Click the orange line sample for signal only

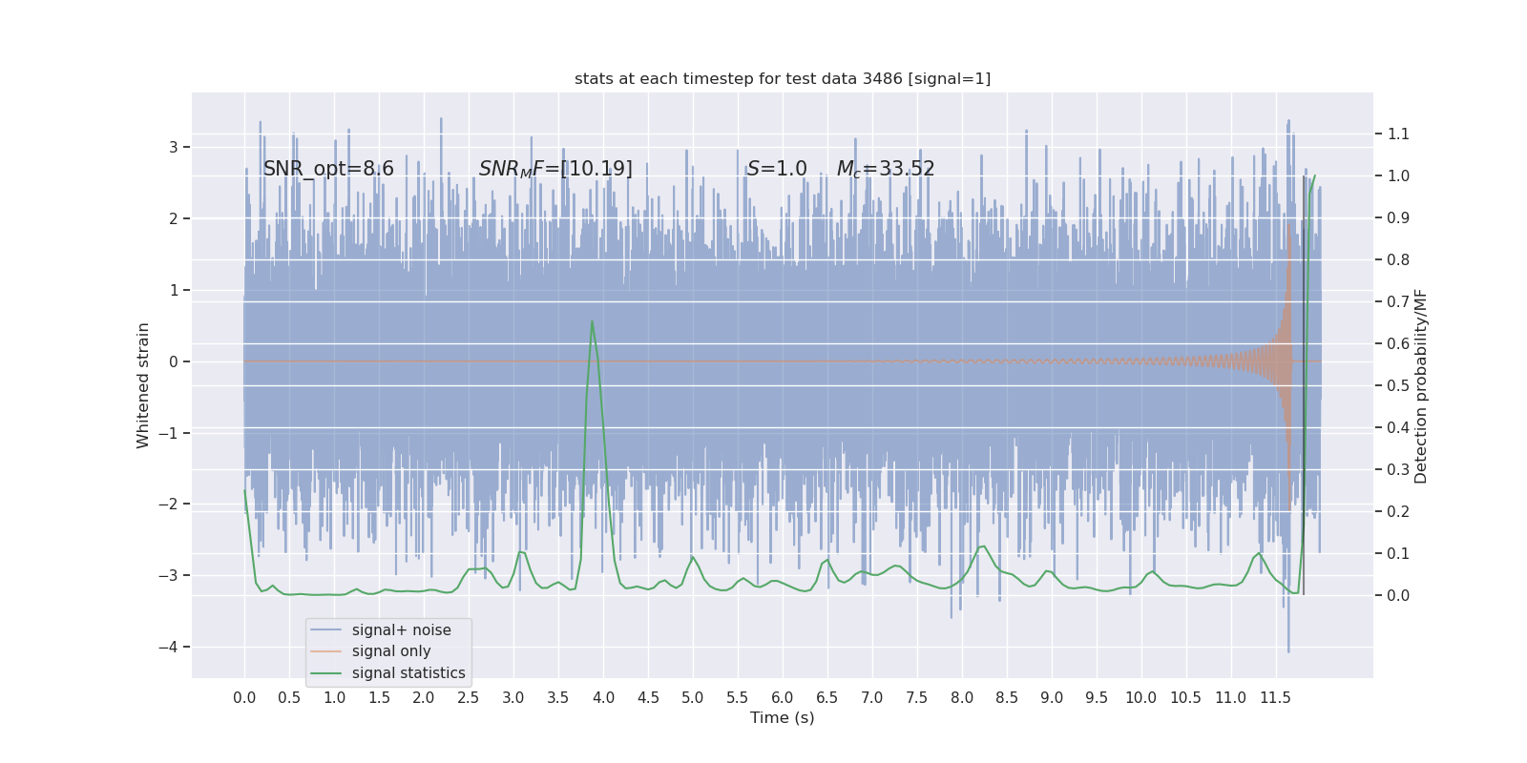(x=326, y=651)
